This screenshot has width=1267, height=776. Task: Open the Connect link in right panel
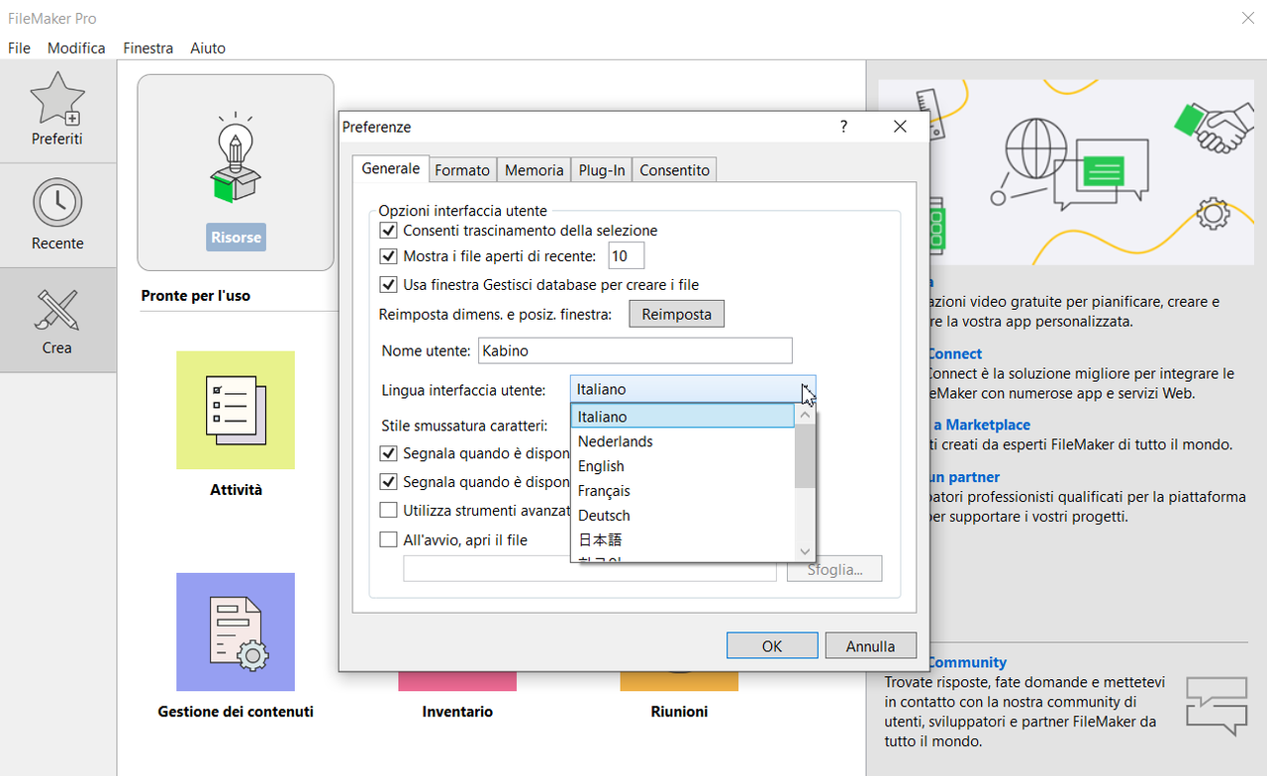[x=954, y=353]
